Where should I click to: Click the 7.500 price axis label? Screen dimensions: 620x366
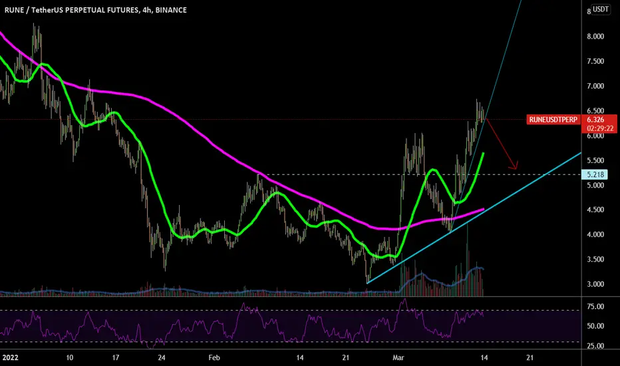pos(595,61)
